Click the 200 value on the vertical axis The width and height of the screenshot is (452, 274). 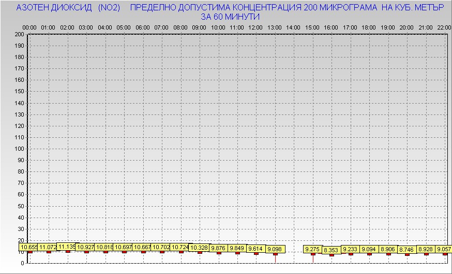coord(19,34)
